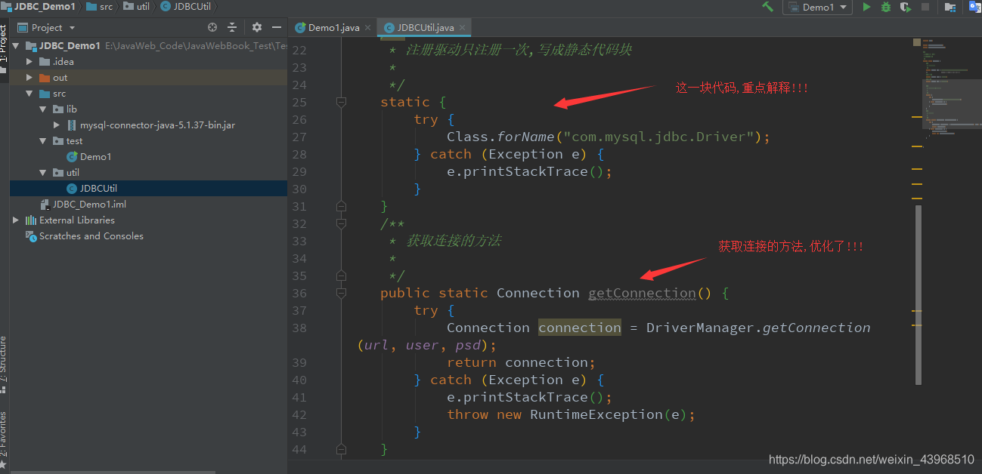Image resolution: width=982 pixels, height=474 pixels.
Task: Click the file status indicator atop scrollbar
Action: pos(917,42)
